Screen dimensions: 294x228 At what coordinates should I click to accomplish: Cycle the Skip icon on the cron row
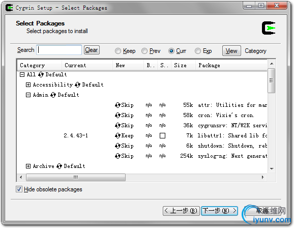[117, 115]
